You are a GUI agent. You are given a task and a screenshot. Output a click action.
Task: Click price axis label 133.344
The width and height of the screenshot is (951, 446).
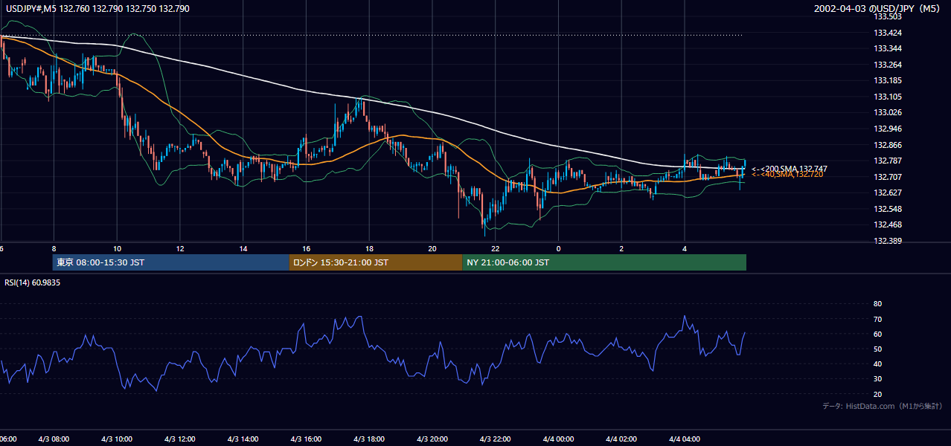887,48
